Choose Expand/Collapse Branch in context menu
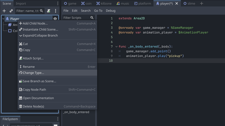 (57, 36)
